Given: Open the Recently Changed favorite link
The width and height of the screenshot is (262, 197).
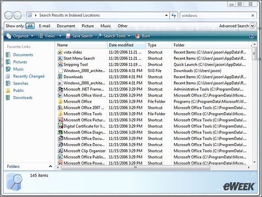Looking at the screenshot, I should point(29,76).
